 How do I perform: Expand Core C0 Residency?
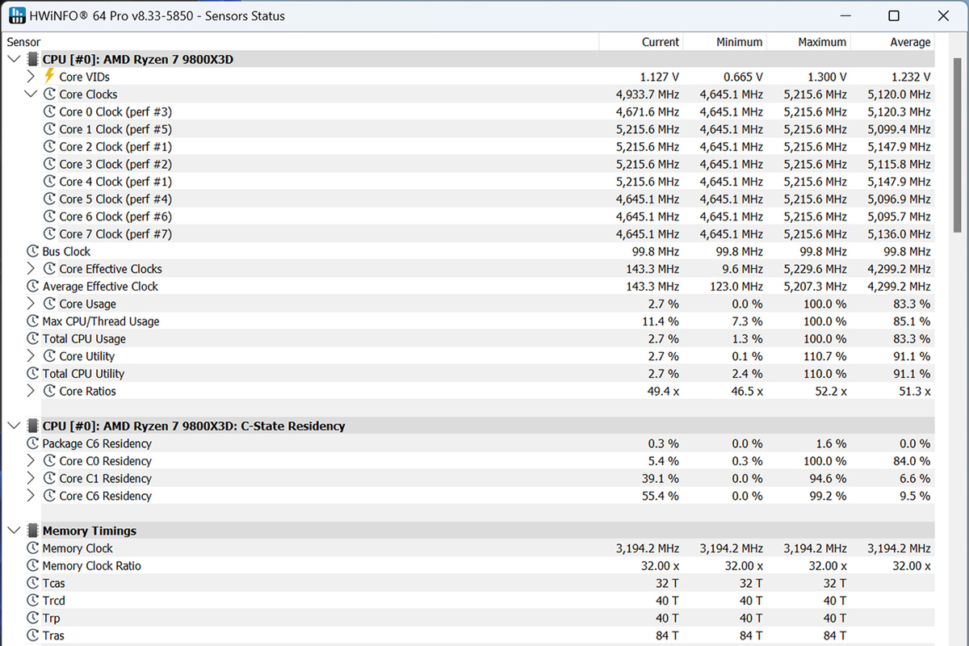point(31,461)
